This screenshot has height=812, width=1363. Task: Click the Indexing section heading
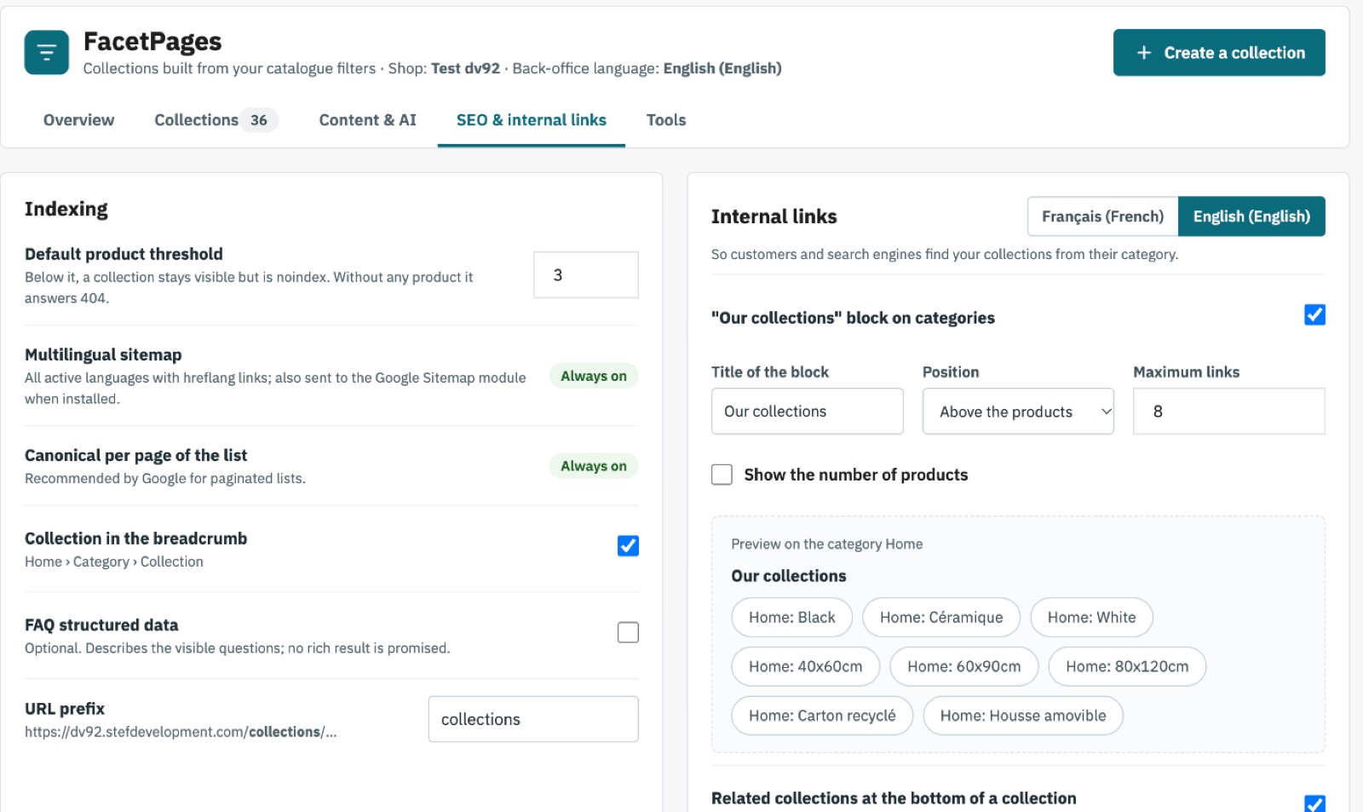(66, 210)
